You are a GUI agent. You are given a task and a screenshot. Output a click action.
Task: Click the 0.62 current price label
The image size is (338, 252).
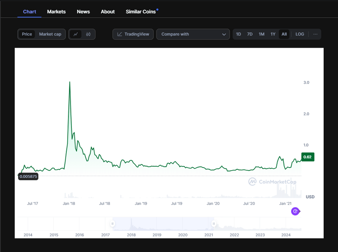(x=308, y=157)
